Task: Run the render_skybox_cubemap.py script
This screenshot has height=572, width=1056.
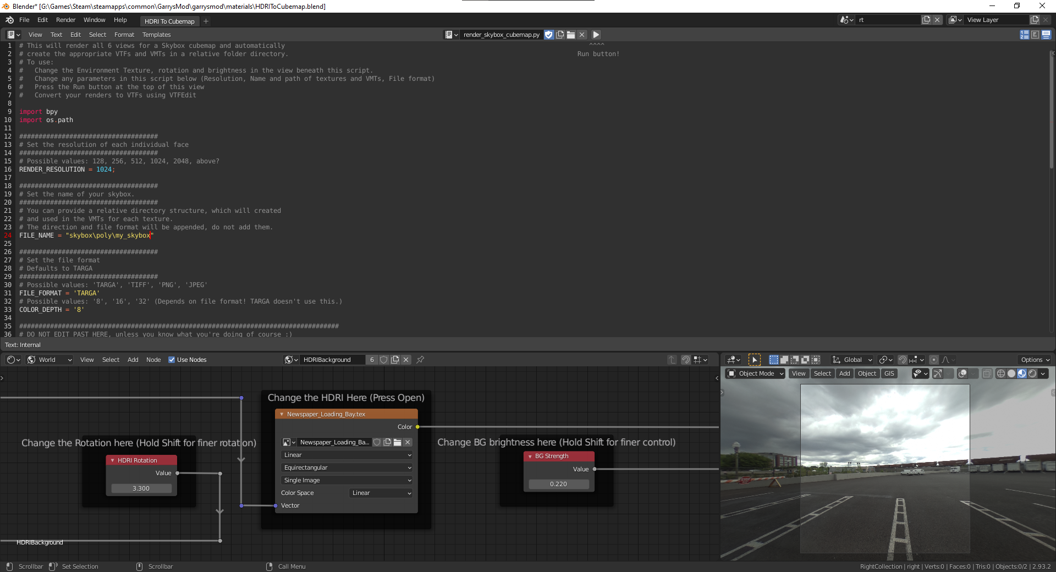Action: [x=596, y=35]
